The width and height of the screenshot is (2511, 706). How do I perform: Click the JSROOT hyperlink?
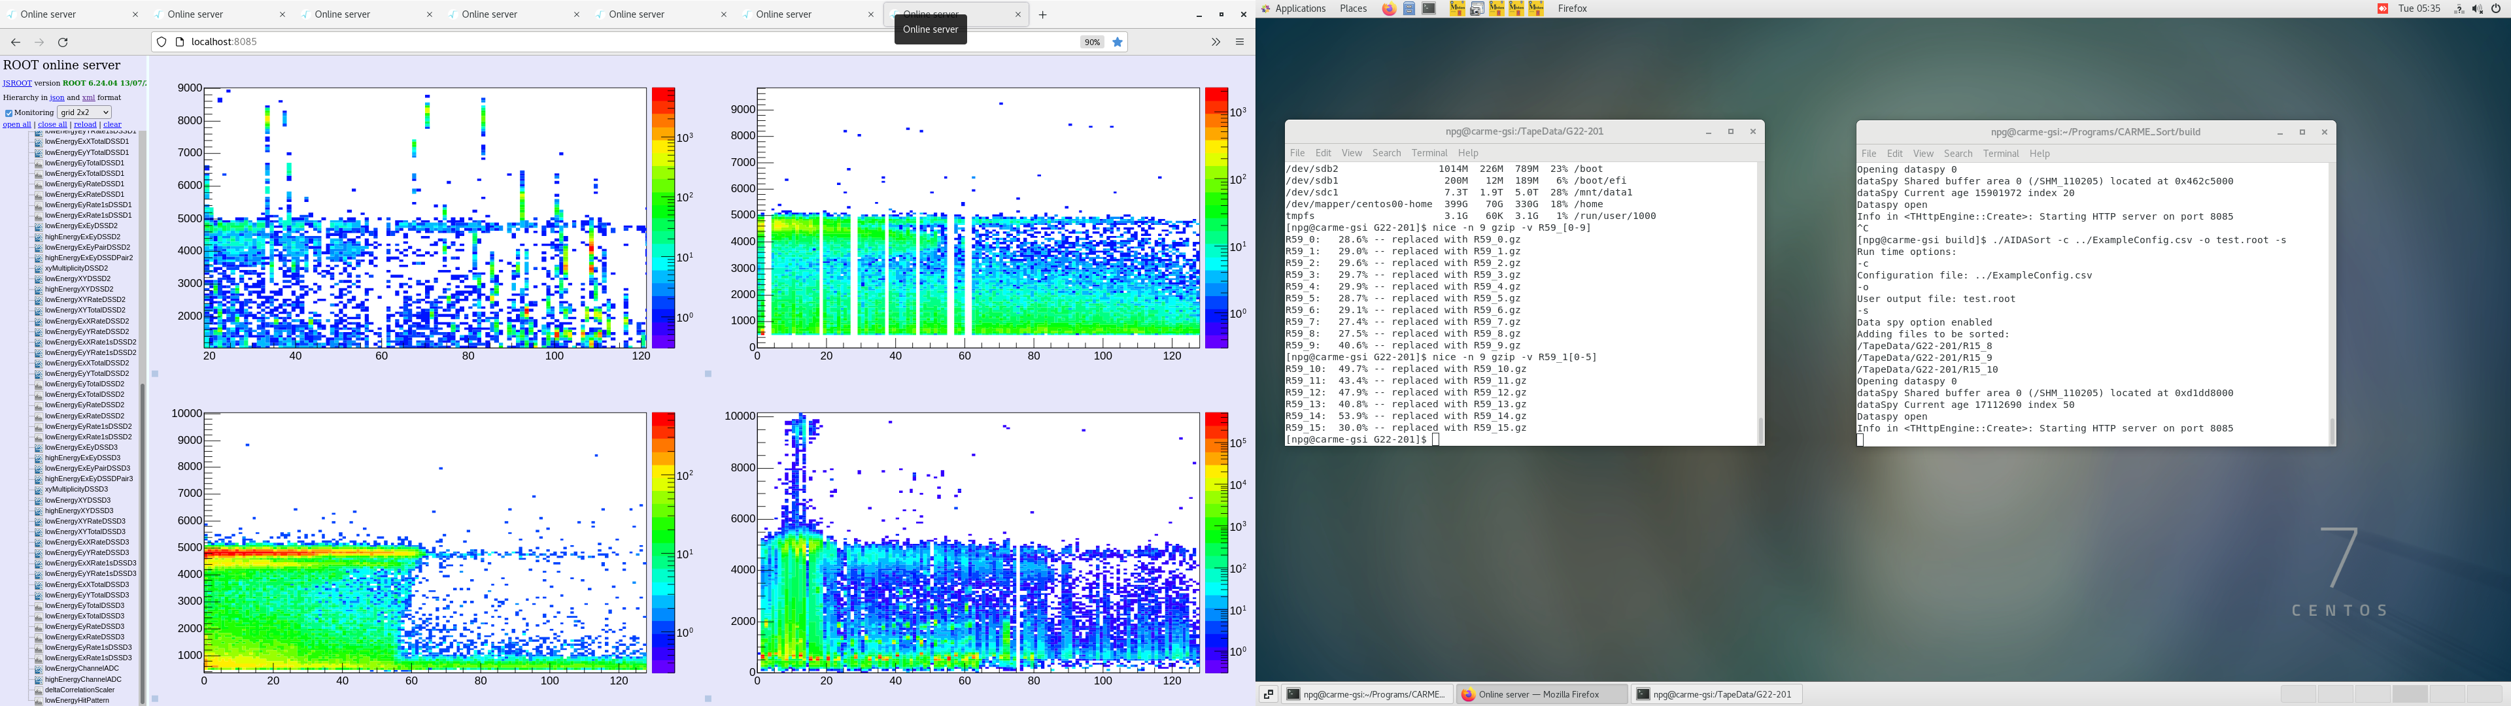tap(16, 84)
